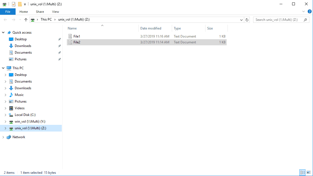Click the File1 text document icon
Viewport: 313px width, 176px height.
click(70, 36)
